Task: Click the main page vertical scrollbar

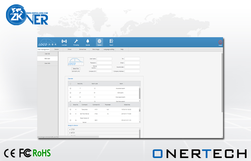Action: pyautogui.click(x=222, y=83)
